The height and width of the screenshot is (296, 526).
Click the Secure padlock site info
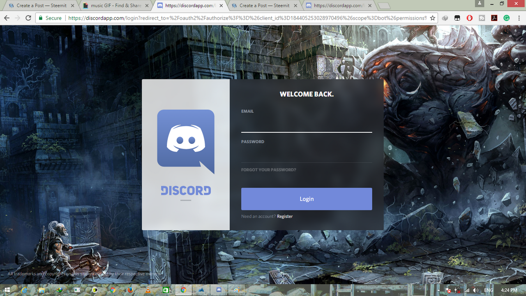pos(50,18)
